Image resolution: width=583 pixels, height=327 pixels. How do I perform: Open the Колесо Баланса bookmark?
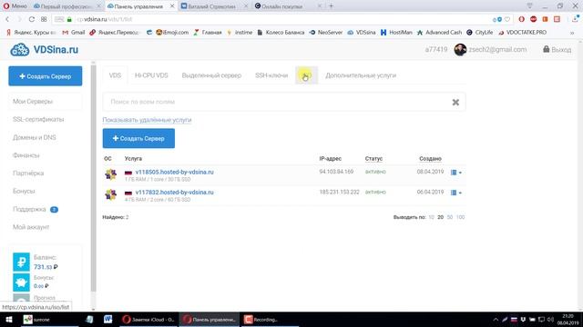281,33
